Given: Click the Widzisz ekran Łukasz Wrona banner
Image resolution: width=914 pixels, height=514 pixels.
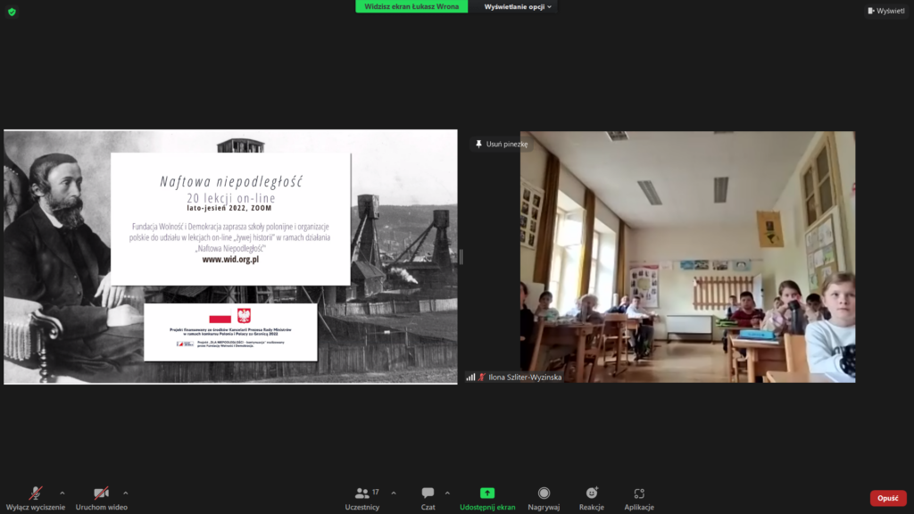Looking at the screenshot, I should [x=411, y=7].
